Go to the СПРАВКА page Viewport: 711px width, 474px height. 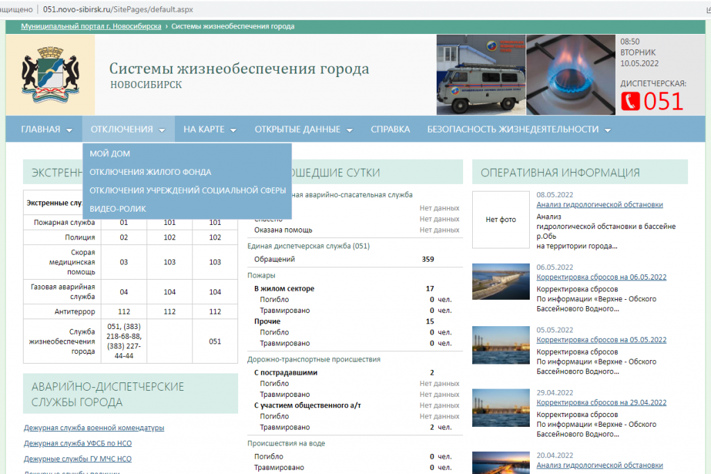(390, 130)
